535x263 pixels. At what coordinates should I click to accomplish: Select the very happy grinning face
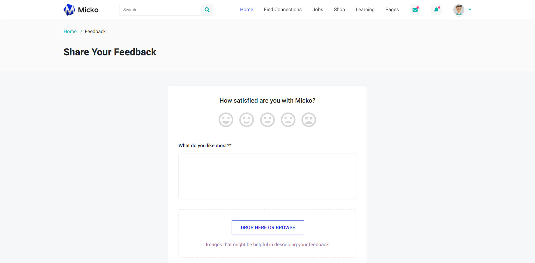click(226, 120)
